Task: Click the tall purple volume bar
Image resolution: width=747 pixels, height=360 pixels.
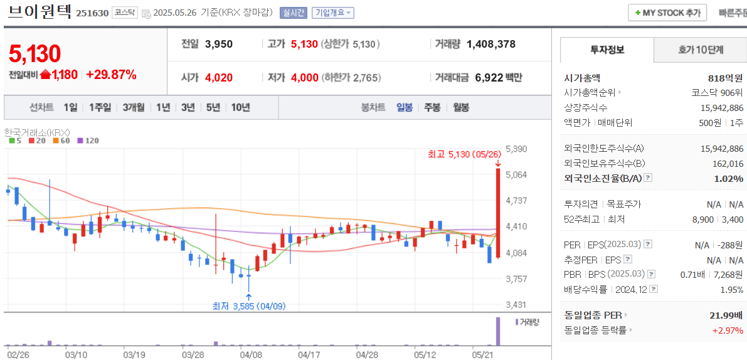Action: coord(499,331)
